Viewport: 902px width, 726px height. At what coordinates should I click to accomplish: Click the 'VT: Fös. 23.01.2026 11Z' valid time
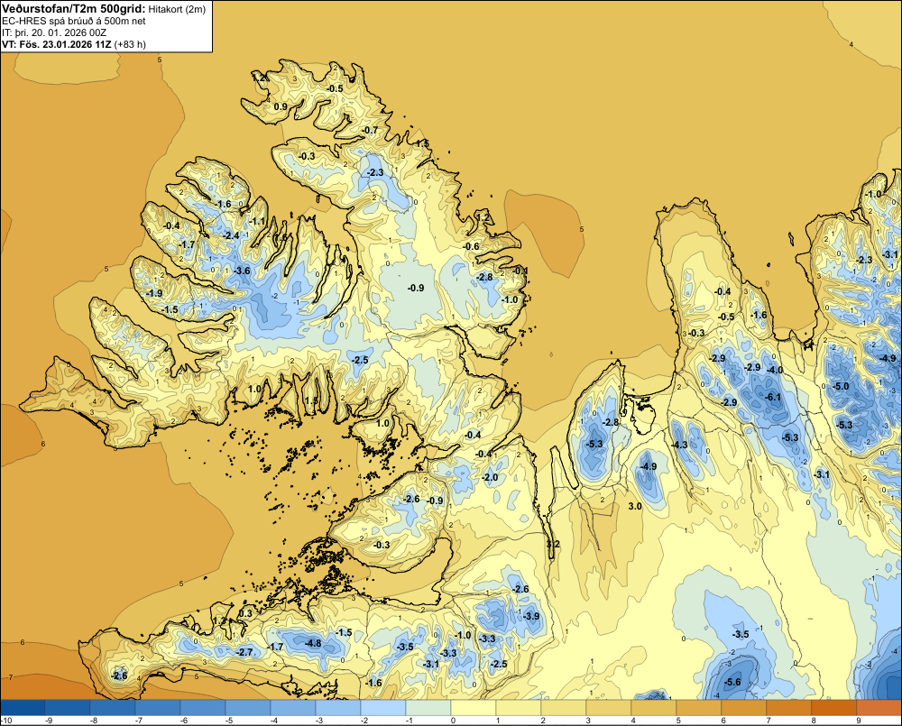coord(57,44)
